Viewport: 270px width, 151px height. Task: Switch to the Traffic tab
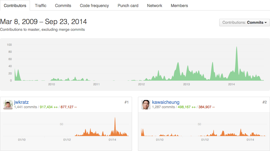(41, 6)
